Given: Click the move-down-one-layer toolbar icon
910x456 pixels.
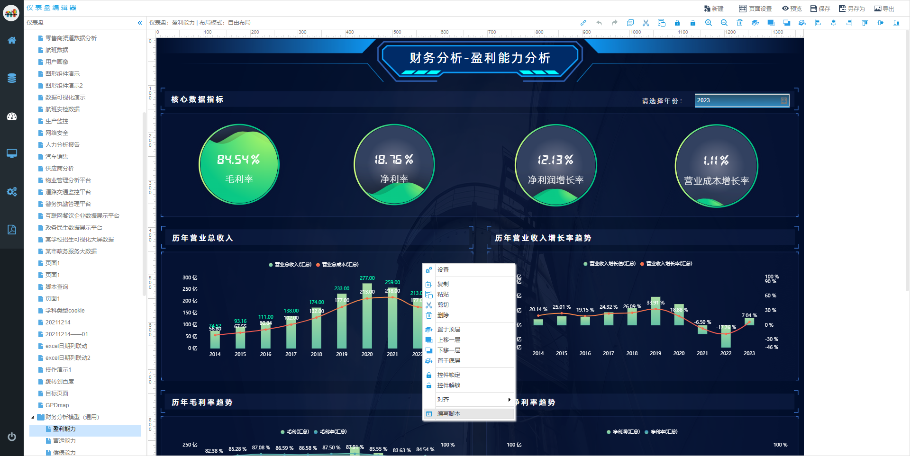Looking at the screenshot, I should tap(787, 23).
